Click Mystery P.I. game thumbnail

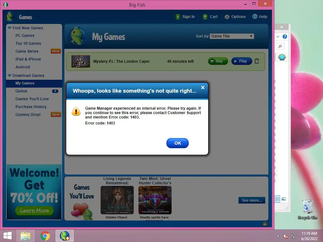(x=81, y=61)
